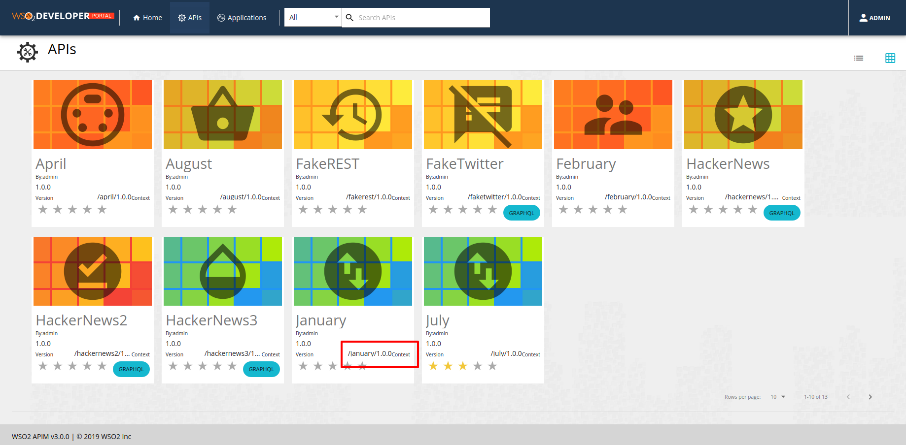906x445 pixels.
Task: Click the search magnifier icon
Action: (350, 18)
